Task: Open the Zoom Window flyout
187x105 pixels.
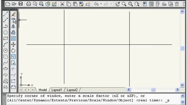Action: [130, 4]
